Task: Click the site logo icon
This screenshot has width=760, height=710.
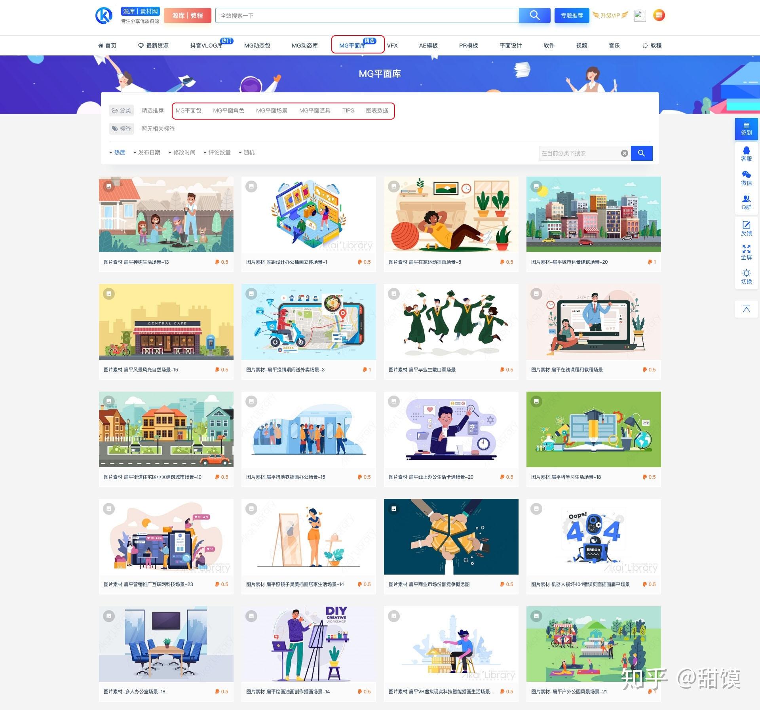Action: pos(104,15)
